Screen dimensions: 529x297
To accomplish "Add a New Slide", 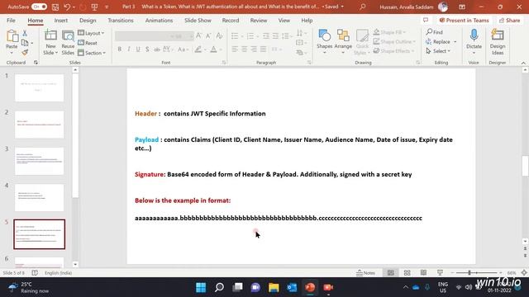I will pos(50,42).
